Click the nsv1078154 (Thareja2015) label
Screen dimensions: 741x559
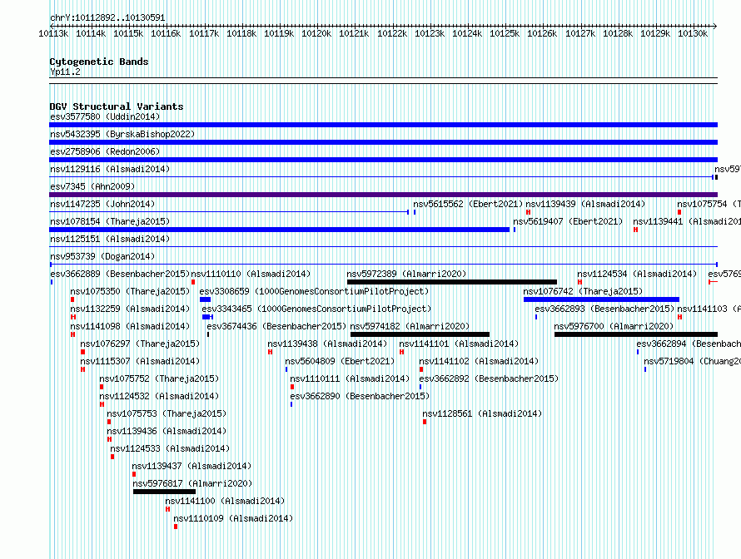point(110,221)
